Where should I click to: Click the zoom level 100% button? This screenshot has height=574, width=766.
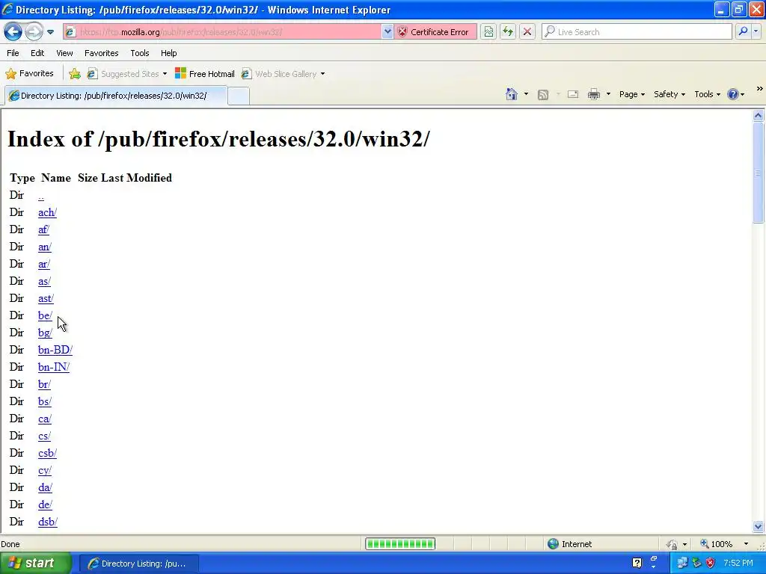point(716,544)
